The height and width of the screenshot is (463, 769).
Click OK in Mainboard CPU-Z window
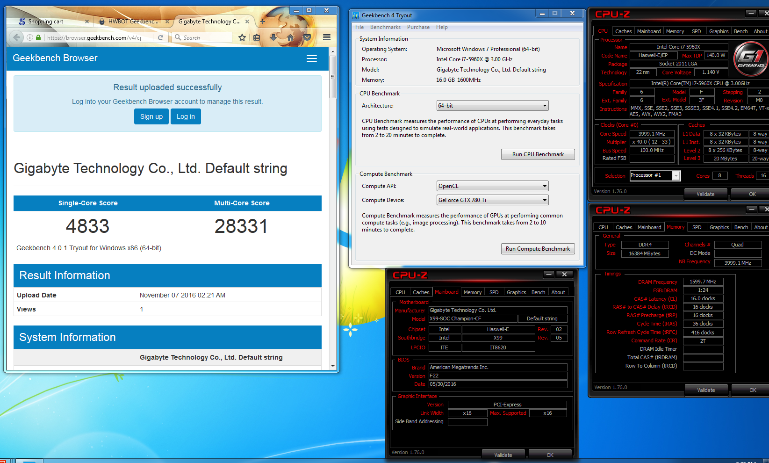[550, 455]
